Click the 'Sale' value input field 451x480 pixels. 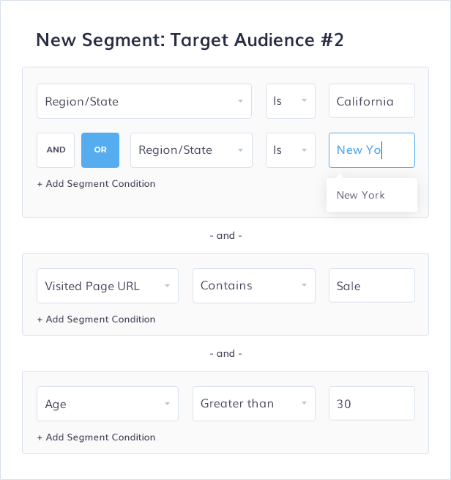[371, 286]
